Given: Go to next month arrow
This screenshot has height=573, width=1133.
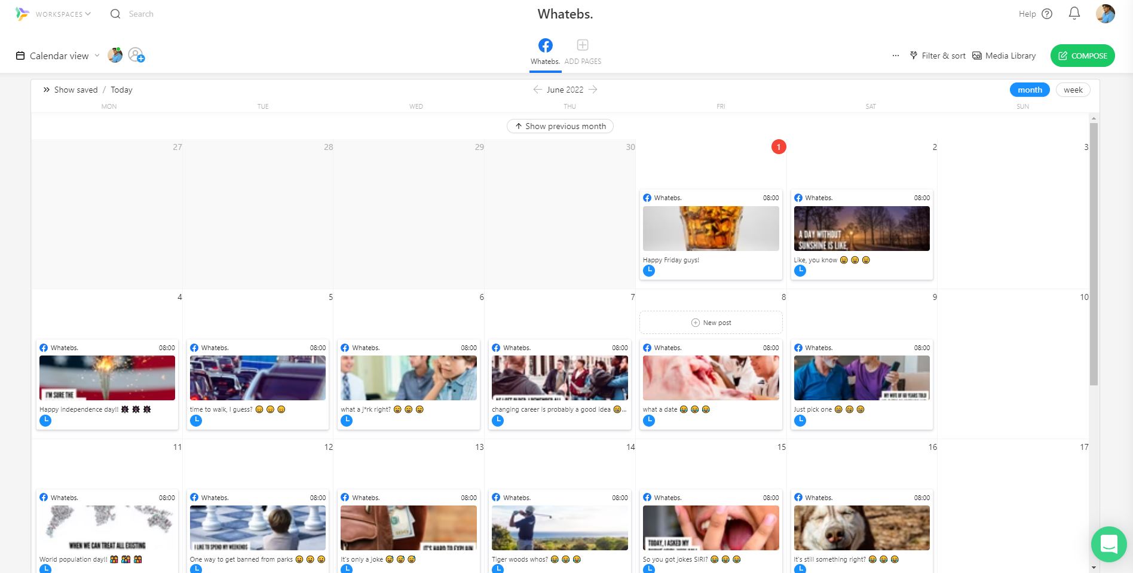Looking at the screenshot, I should click(x=593, y=90).
